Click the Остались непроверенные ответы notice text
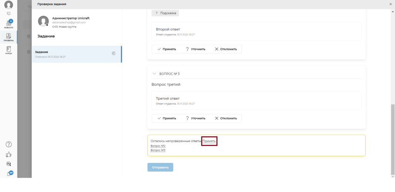Viewport: 395px width, 192px height. click(176, 141)
